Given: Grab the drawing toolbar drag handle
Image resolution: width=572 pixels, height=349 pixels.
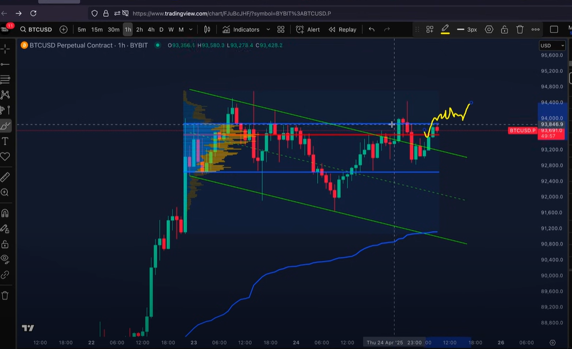Looking at the screenshot, I should 417,29.
